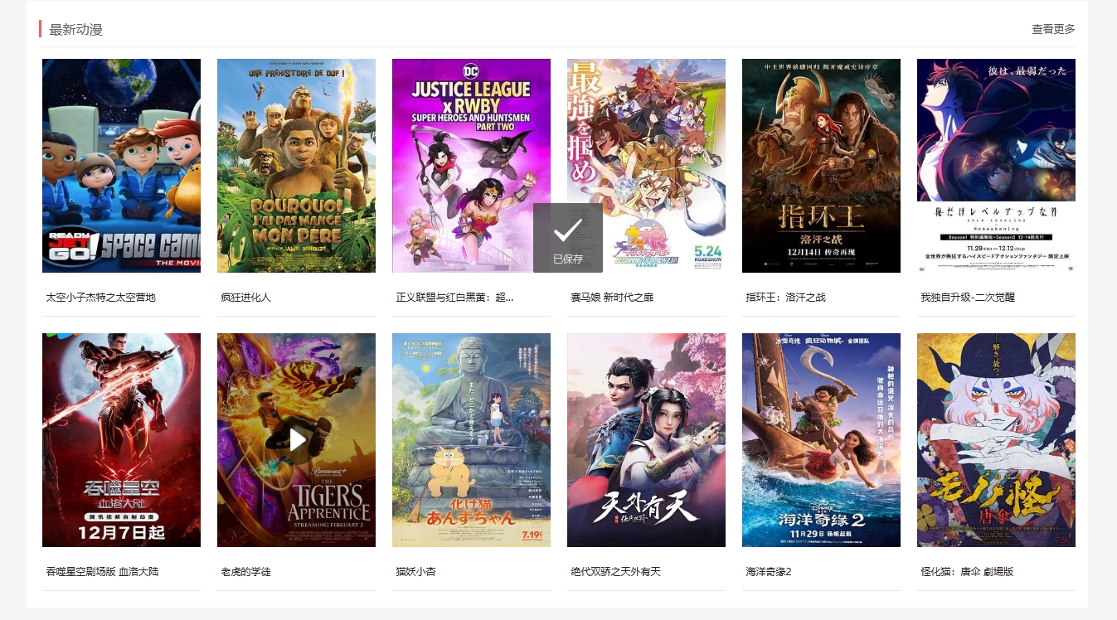Click the title link 太空小子杰特之太空营地
1117x620 pixels.
point(100,297)
